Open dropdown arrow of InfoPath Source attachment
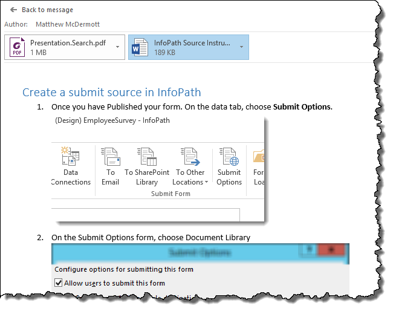 241,47
